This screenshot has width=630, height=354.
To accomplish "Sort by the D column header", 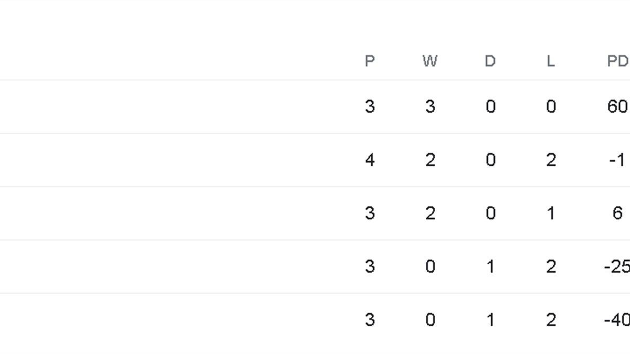I will (490, 61).
